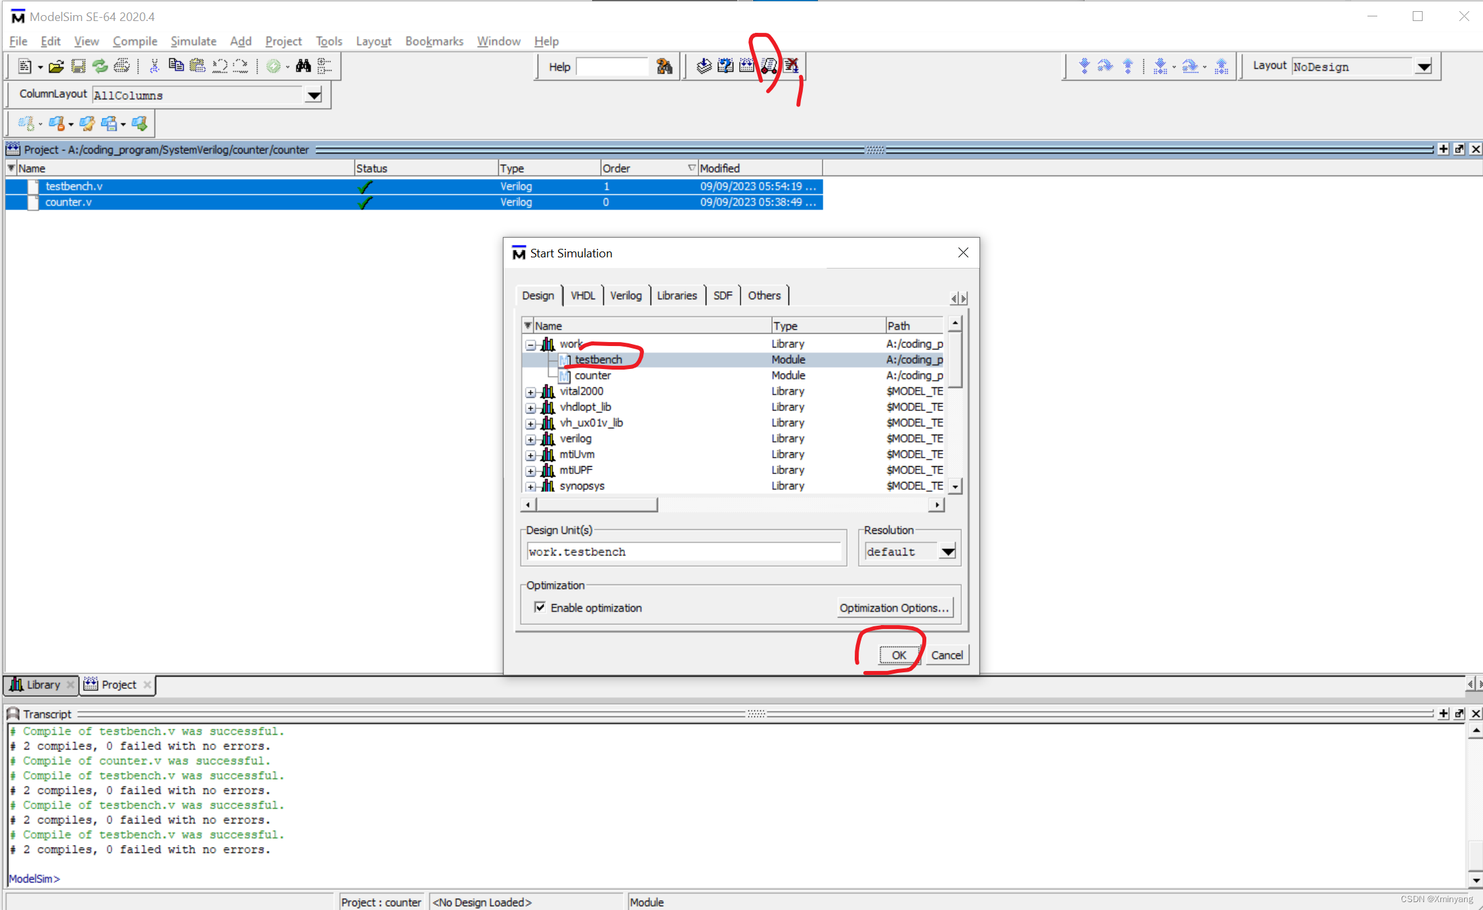1483x910 pixels.
Task: Click the Step Out blue up arrow icon
Action: 1128,66
